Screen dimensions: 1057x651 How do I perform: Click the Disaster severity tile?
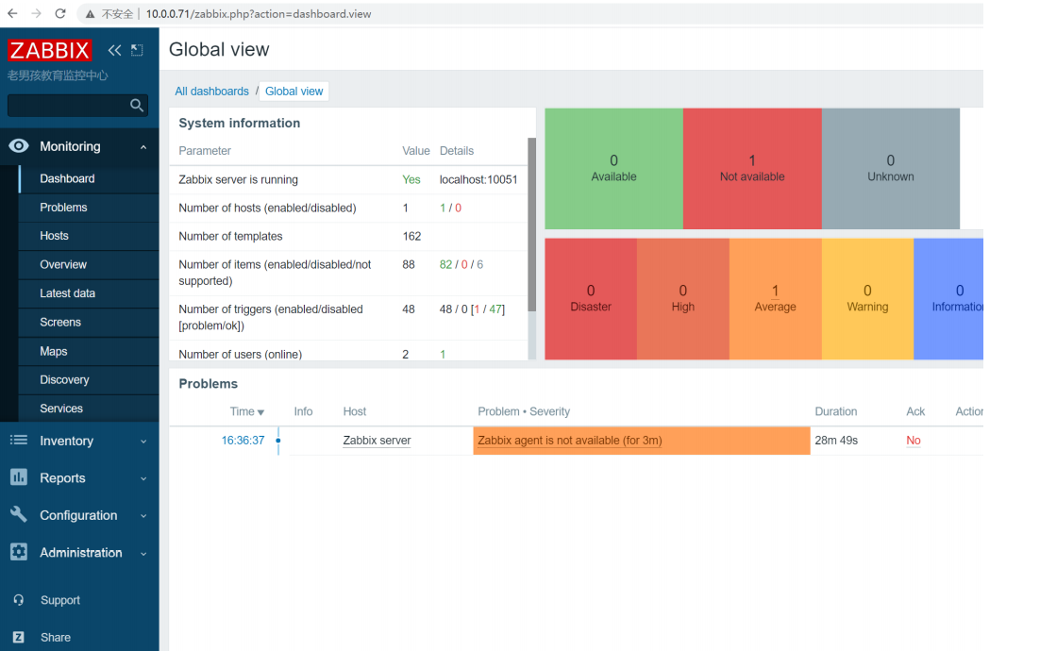click(x=591, y=298)
